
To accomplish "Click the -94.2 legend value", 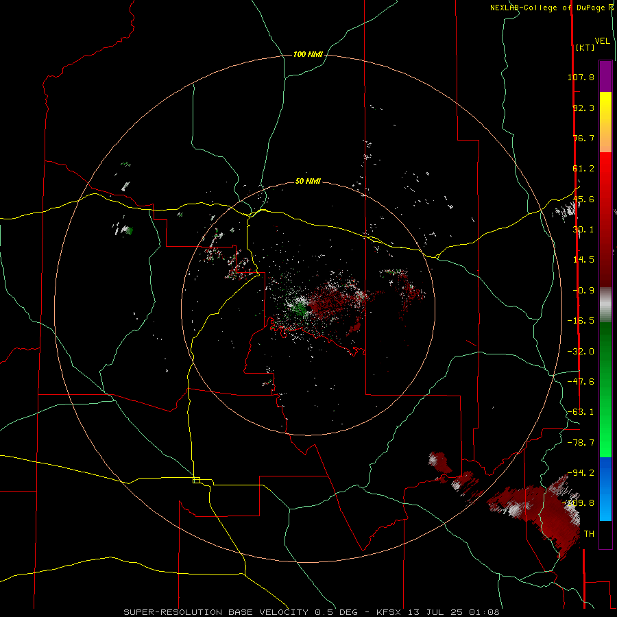I will (x=581, y=472).
